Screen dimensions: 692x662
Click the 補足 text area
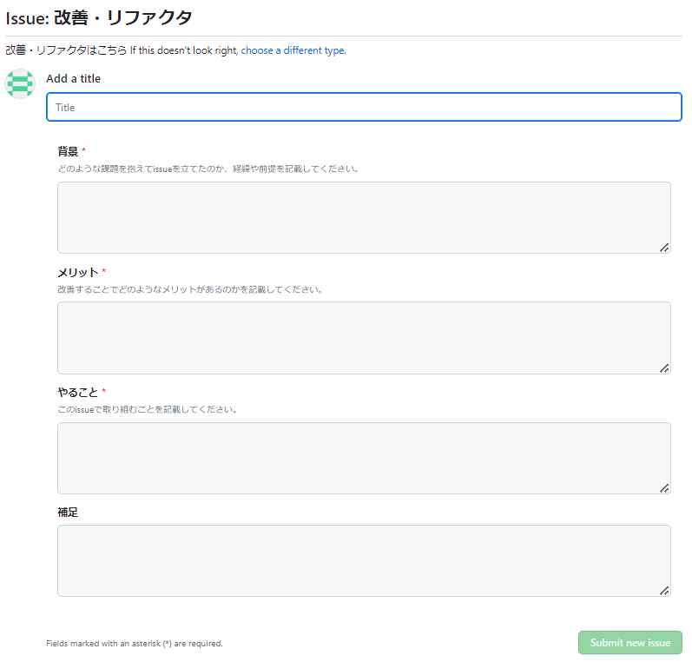point(364,560)
